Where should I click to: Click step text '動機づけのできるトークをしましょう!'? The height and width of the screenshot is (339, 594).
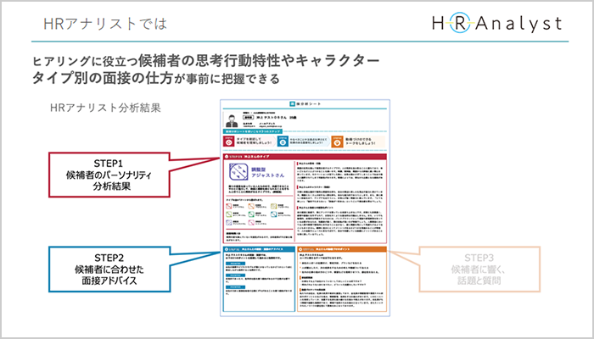point(361,142)
